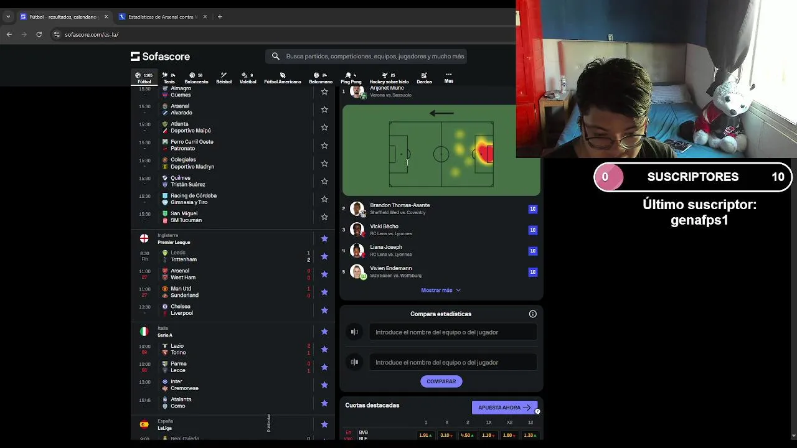Open the Voleibol sport tab

(248, 78)
